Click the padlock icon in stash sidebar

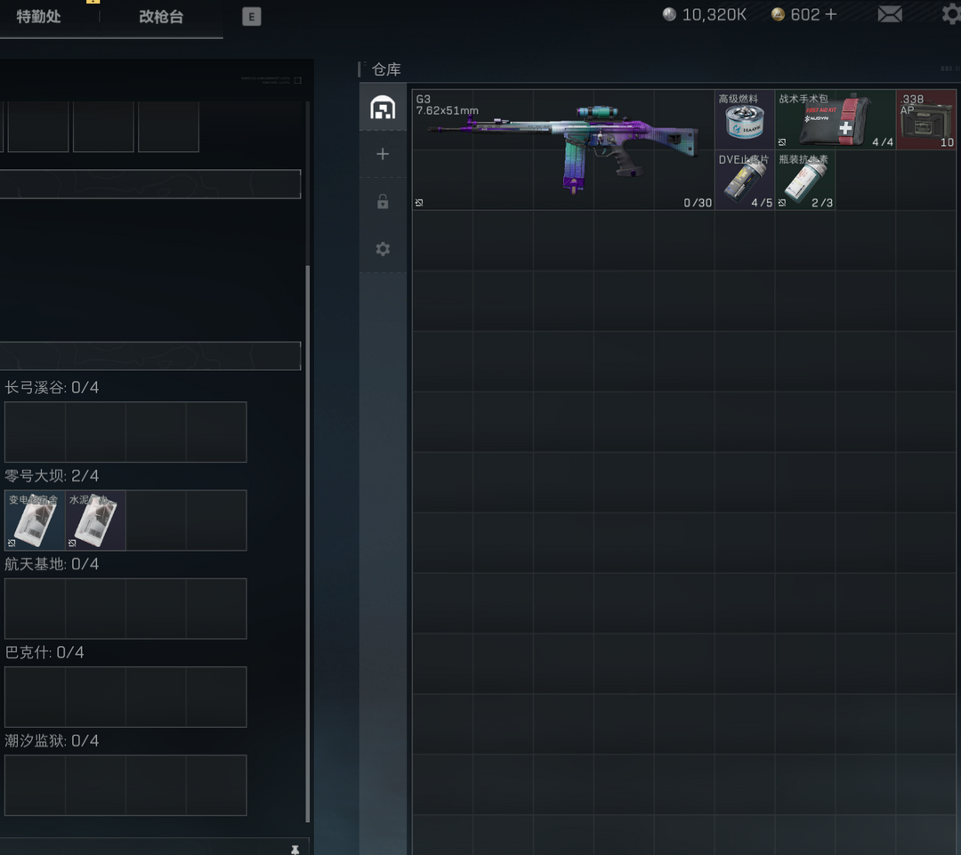click(x=383, y=202)
